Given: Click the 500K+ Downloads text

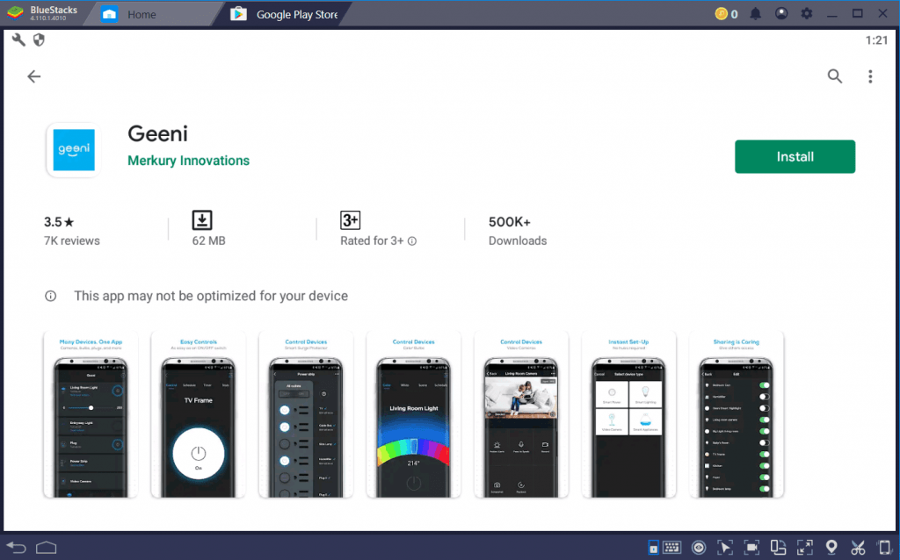Looking at the screenshot, I should tap(518, 231).
